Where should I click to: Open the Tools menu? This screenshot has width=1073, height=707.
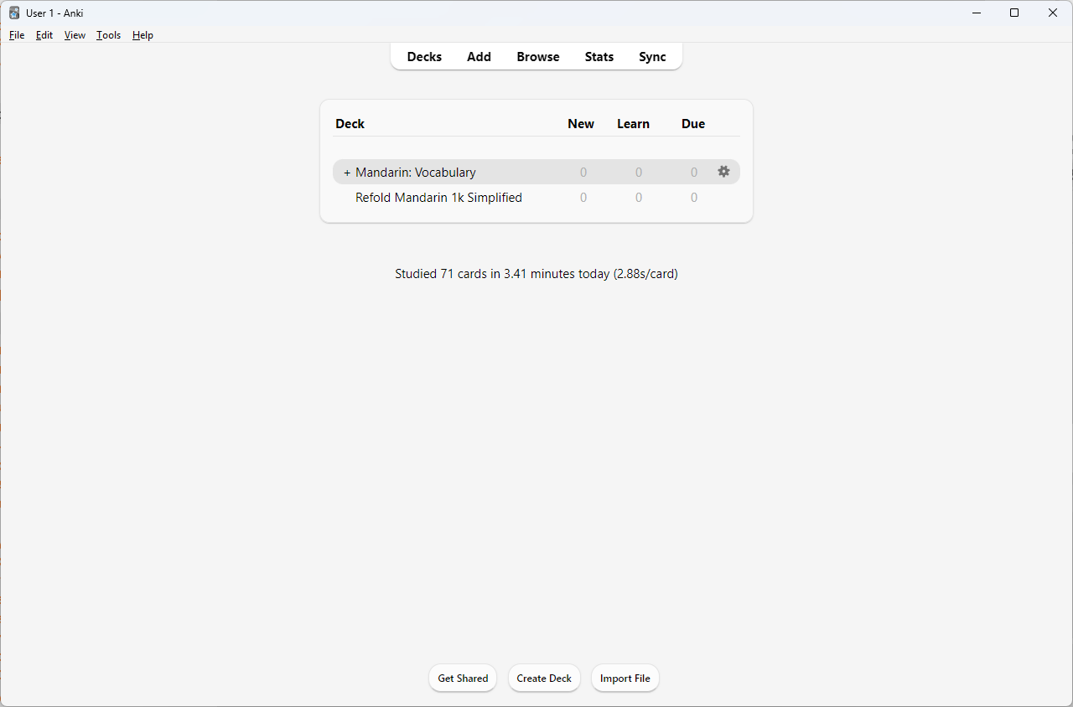pos(108,35)
